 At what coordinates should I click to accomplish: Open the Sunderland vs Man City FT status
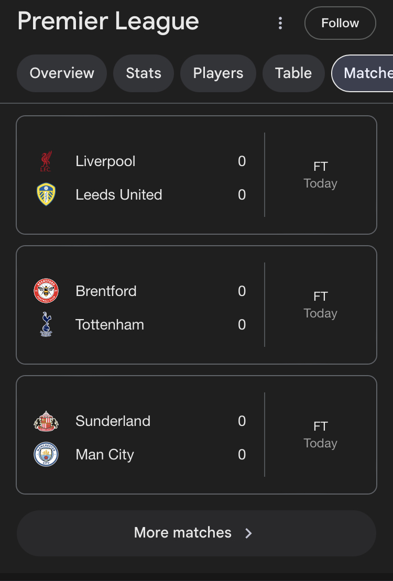tap(320, 434)
